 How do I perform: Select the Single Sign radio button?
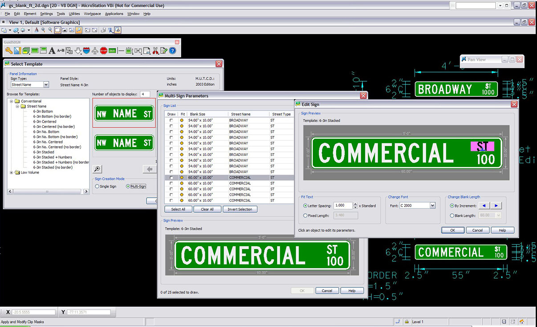click(98, 187)
